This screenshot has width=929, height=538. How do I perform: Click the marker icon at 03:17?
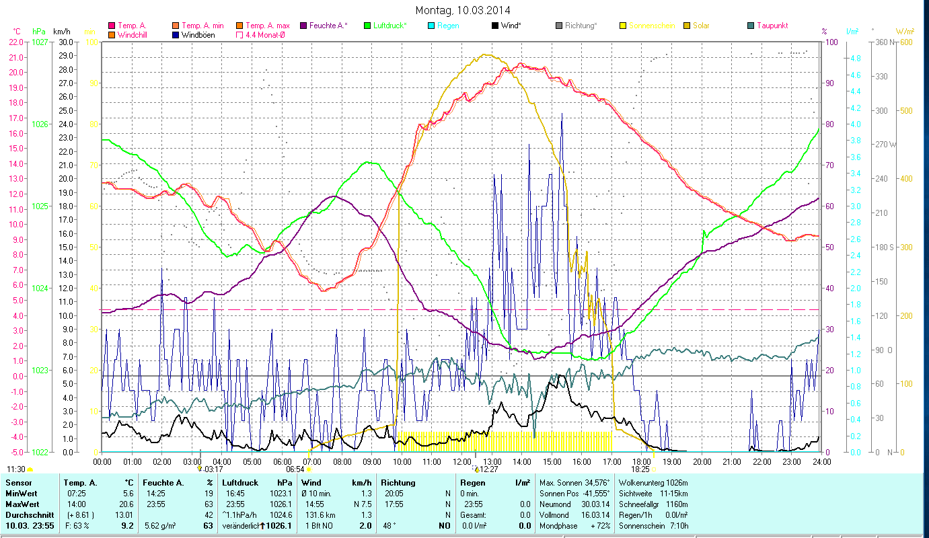(x=200, y=469)
